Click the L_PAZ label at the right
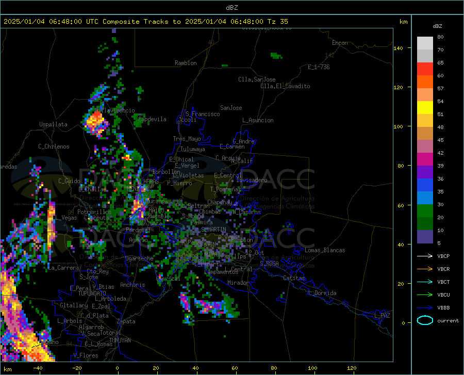 pos(382,316)
